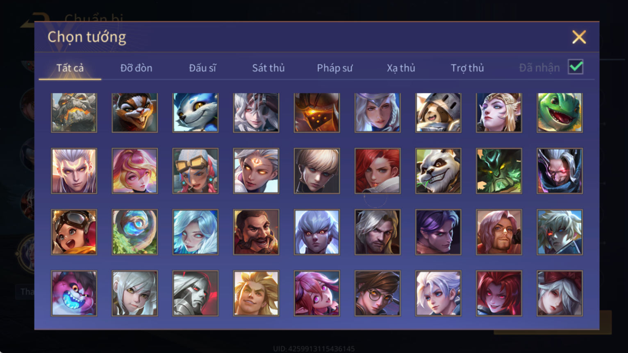The image size is (628, 353).
Task: Pick the aviator-goggles kid hero portrait
Action: (74, 232)
